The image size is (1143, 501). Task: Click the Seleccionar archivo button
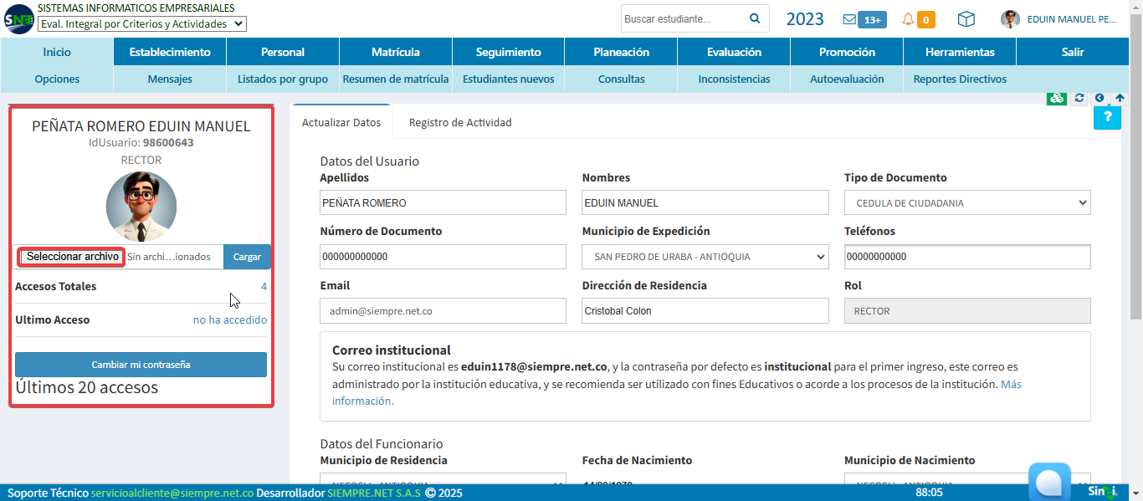[73, 257]
